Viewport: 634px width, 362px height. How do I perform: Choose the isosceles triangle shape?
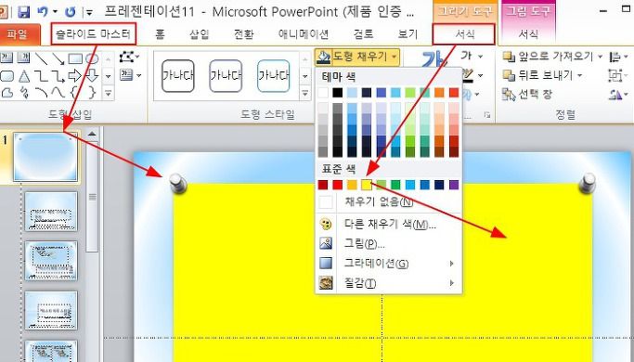click(x=24, y=75)
